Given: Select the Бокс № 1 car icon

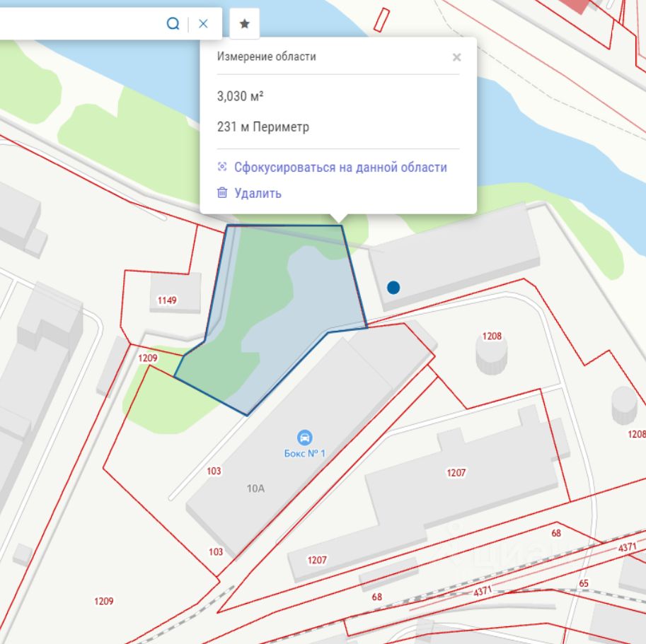Looking at the screenshot, I should [x=304, y=438].
